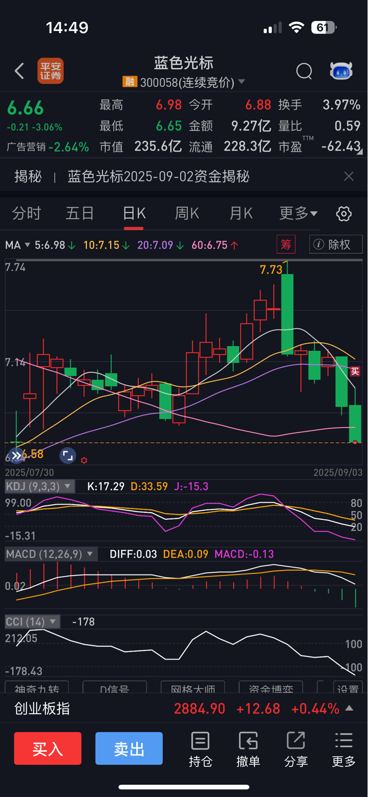Switch to 分时 chart tab
This screenshot has width=368, height=797.
pyautogui.click(x=26, y=213)
